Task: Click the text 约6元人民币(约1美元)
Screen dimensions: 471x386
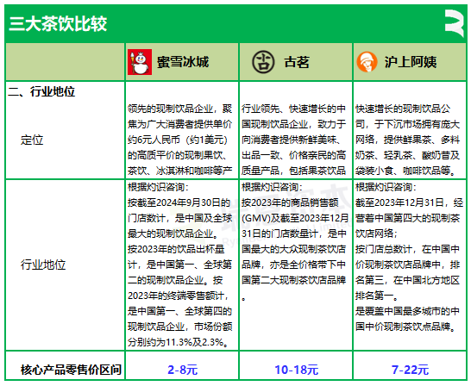Action: tap(177, 140)
